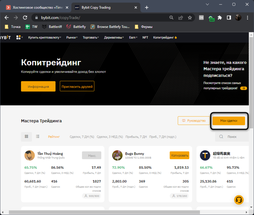Switch to list view
254x215 pixels.
pos(38,137)
